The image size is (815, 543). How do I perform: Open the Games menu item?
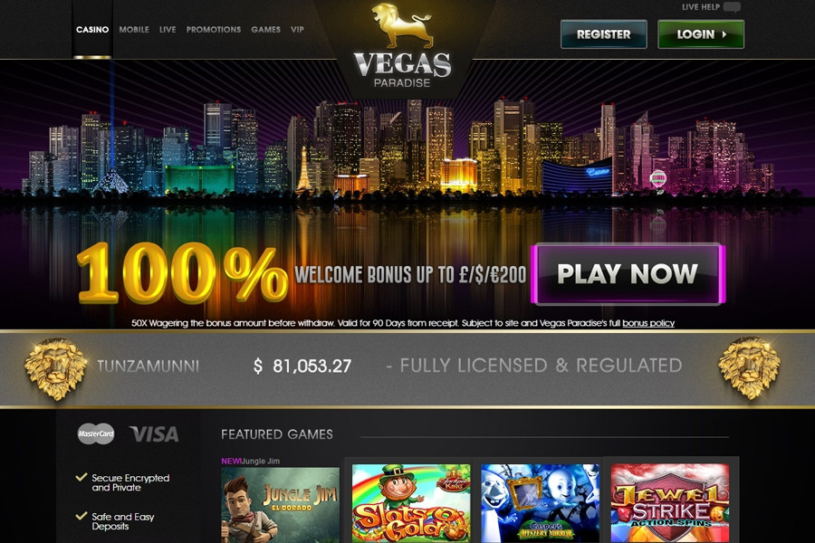click(265, 30)
